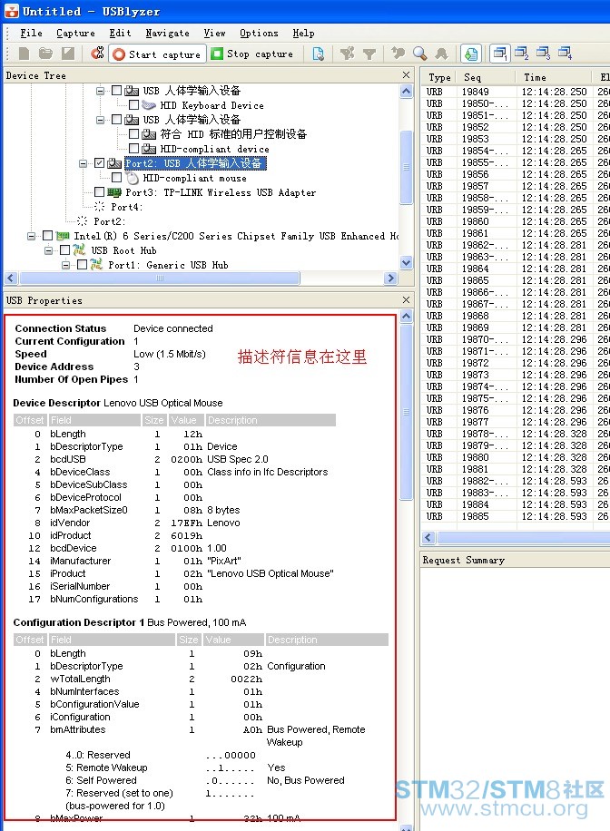Open the View menu
610x831 pixels.
(x=215, y=33)
